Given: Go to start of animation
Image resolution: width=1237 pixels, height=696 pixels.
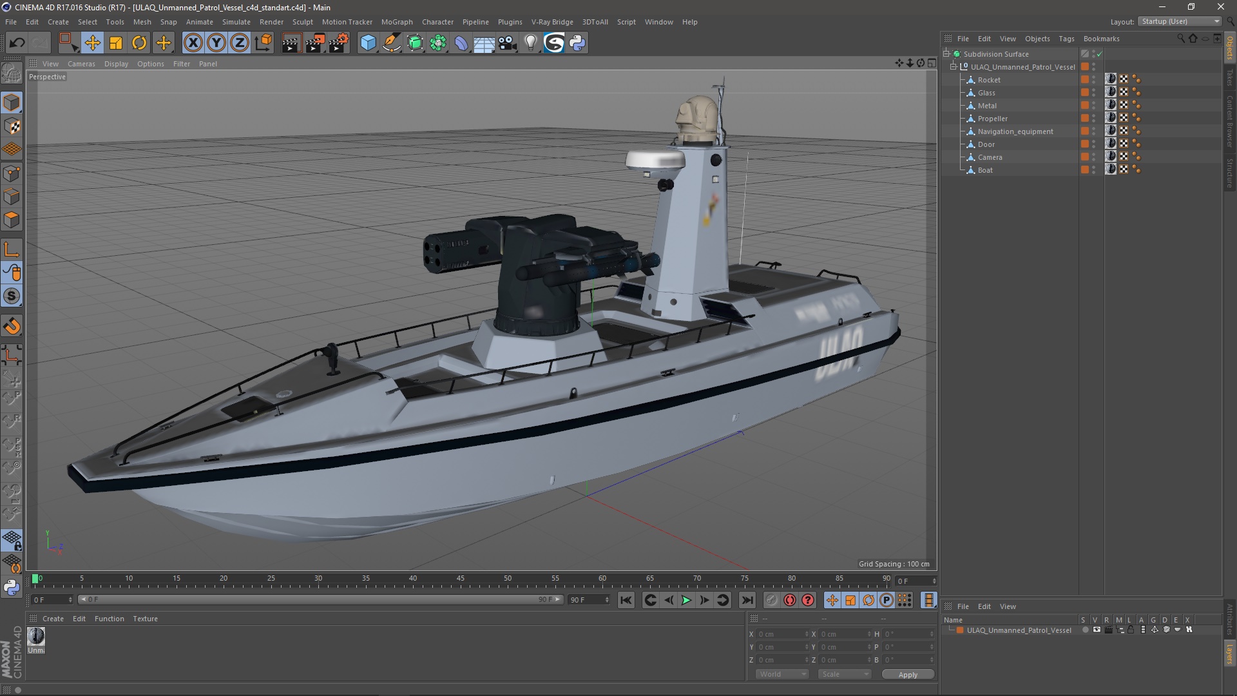Looking at the screenshot, I should pos(626,600).
